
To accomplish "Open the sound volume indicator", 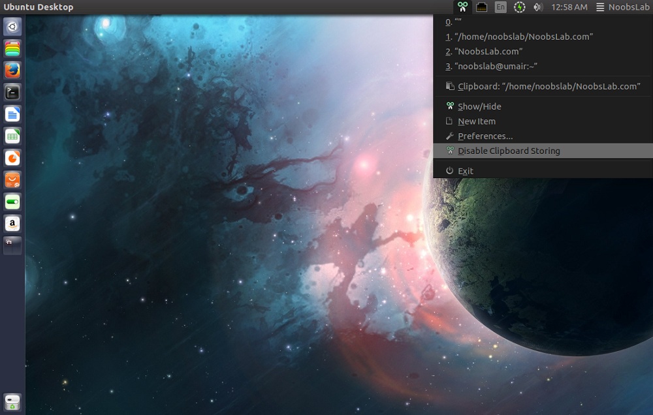I will [538, 7].
